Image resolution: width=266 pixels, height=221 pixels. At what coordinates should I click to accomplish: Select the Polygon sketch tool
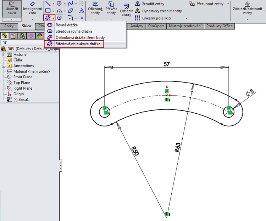coord(59,18)
